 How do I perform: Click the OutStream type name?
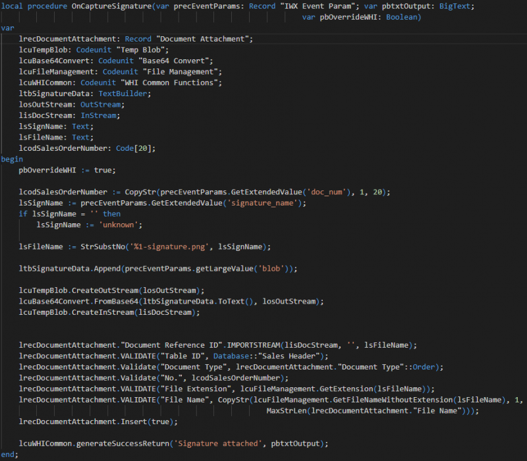click(101, 105)
